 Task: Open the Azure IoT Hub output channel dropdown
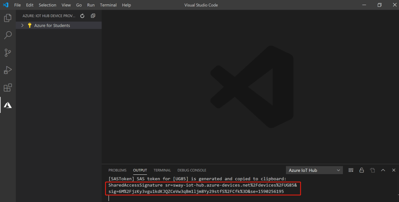point(314,170)
